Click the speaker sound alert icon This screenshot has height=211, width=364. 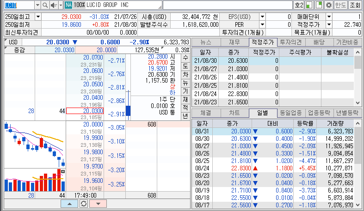54,5
